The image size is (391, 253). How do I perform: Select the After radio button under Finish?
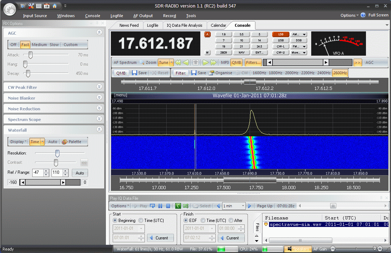(x=231, y=221)
